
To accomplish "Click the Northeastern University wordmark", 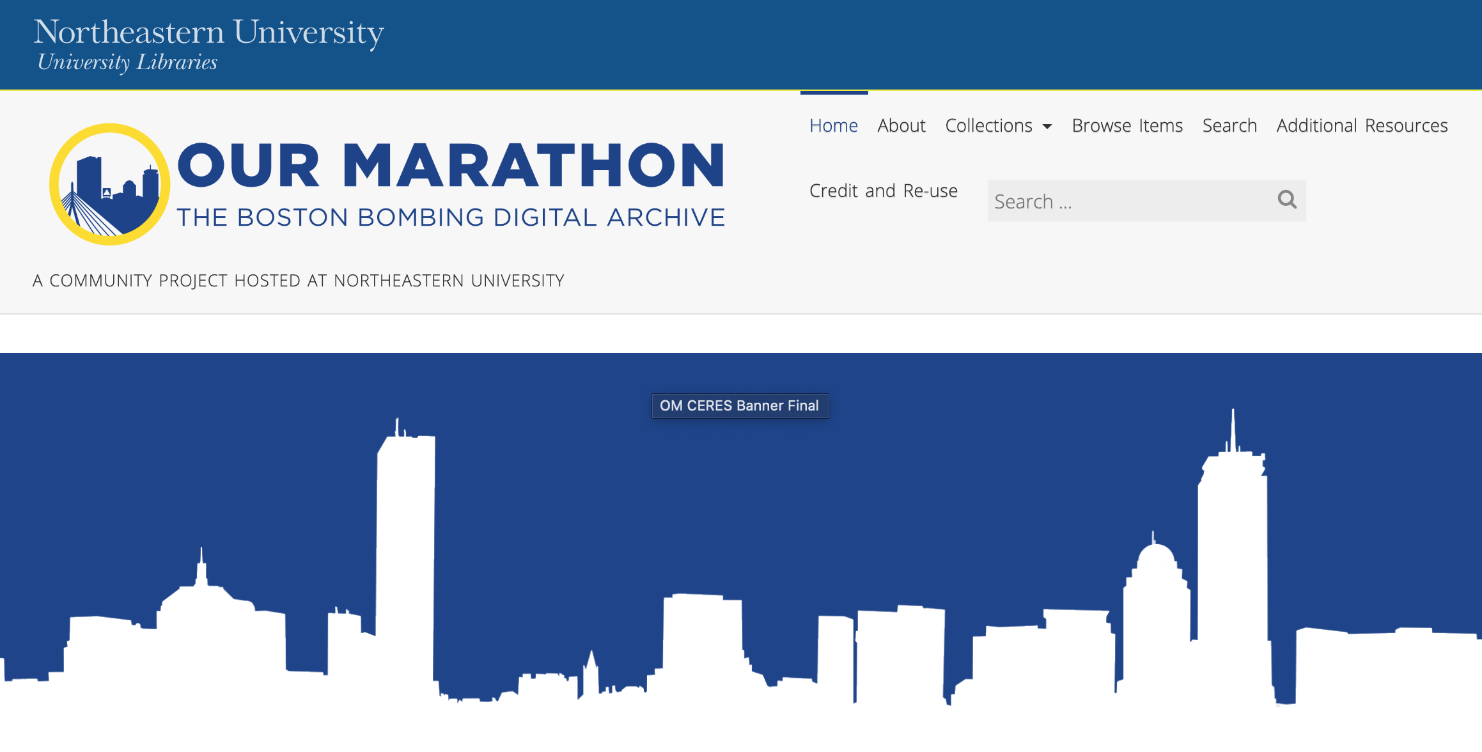I will click(x=208, y=32).
